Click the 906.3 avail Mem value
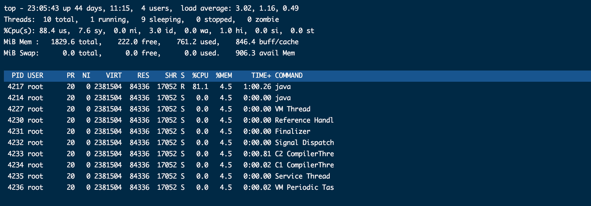 tap(265, 53)
